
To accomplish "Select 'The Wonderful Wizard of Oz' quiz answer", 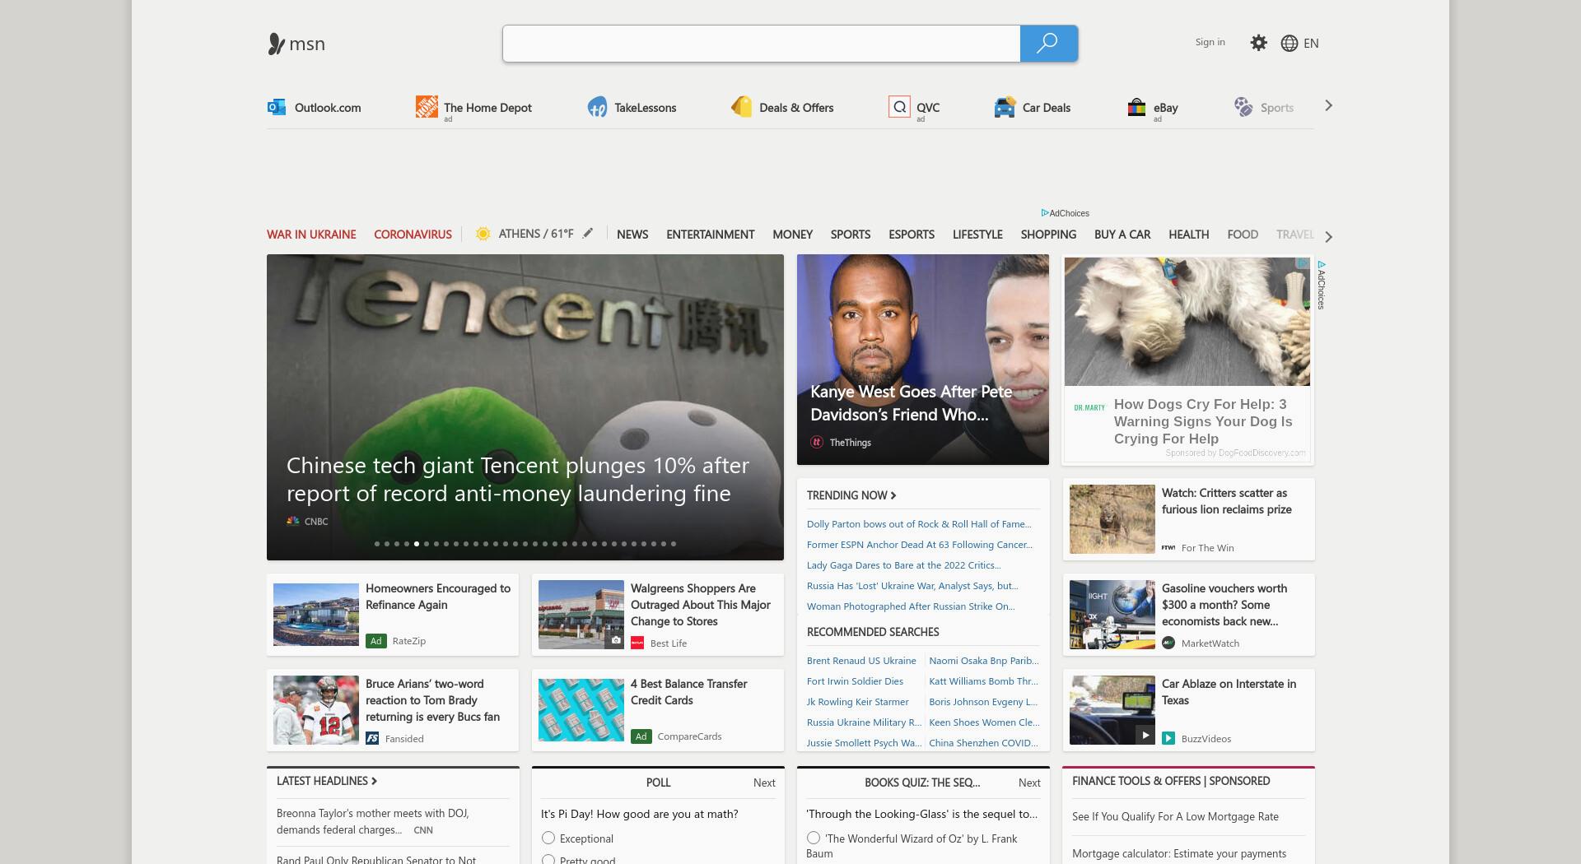I will [x=814, y=838].
